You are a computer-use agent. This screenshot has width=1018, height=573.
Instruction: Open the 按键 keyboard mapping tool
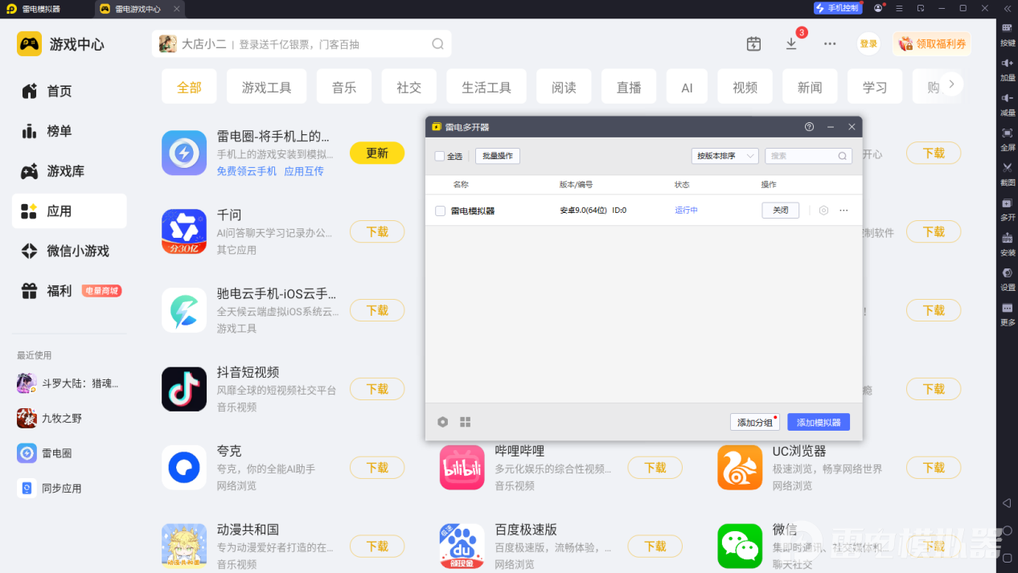(1007, 32)
